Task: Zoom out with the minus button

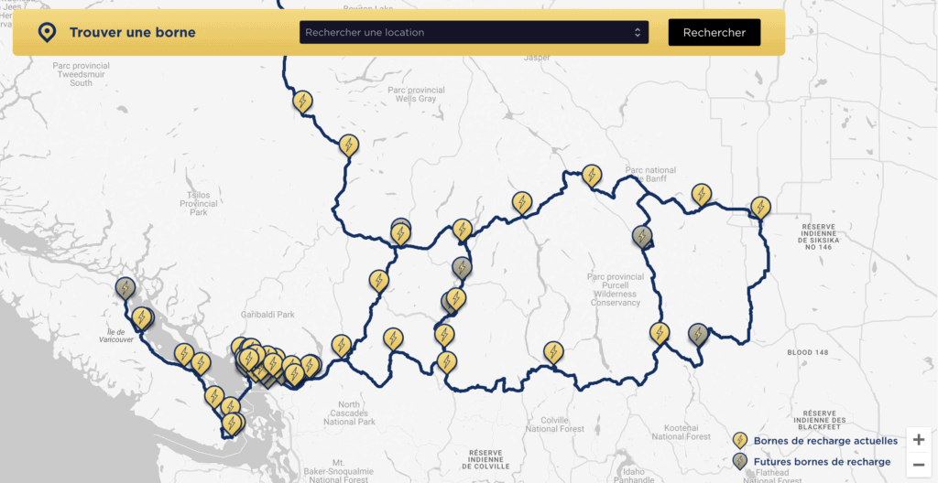Action: pos(918,465)
